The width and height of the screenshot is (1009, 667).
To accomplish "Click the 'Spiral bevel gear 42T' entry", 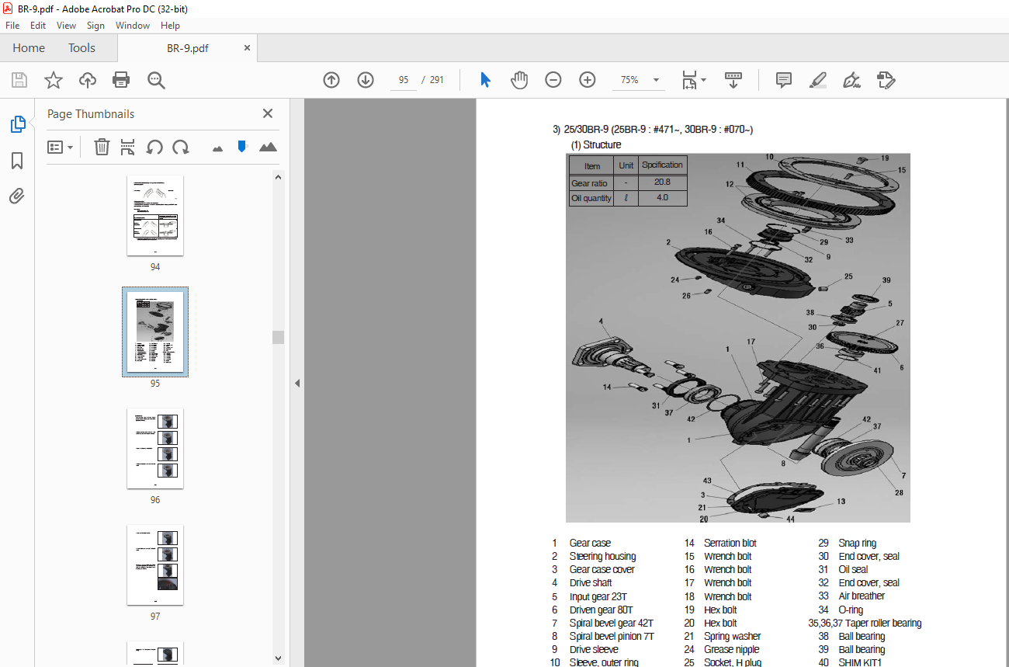I will [611, 623].
